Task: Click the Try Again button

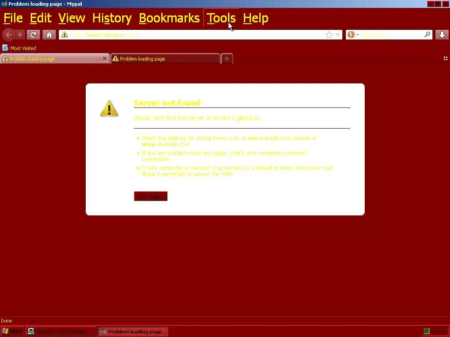Action: (x=151, y=196)
